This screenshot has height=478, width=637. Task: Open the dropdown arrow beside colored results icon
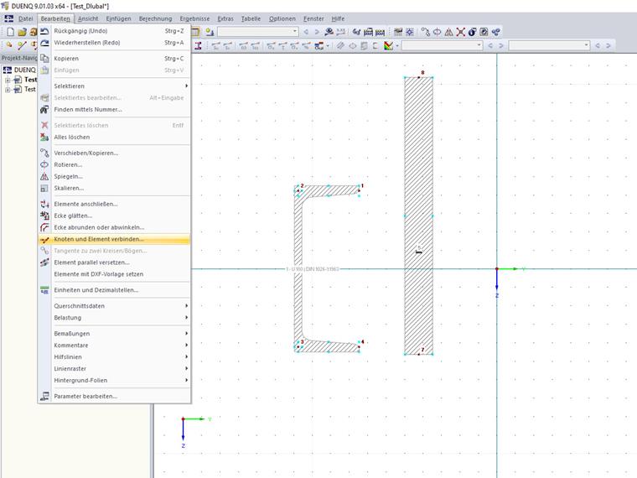(397, 45)
